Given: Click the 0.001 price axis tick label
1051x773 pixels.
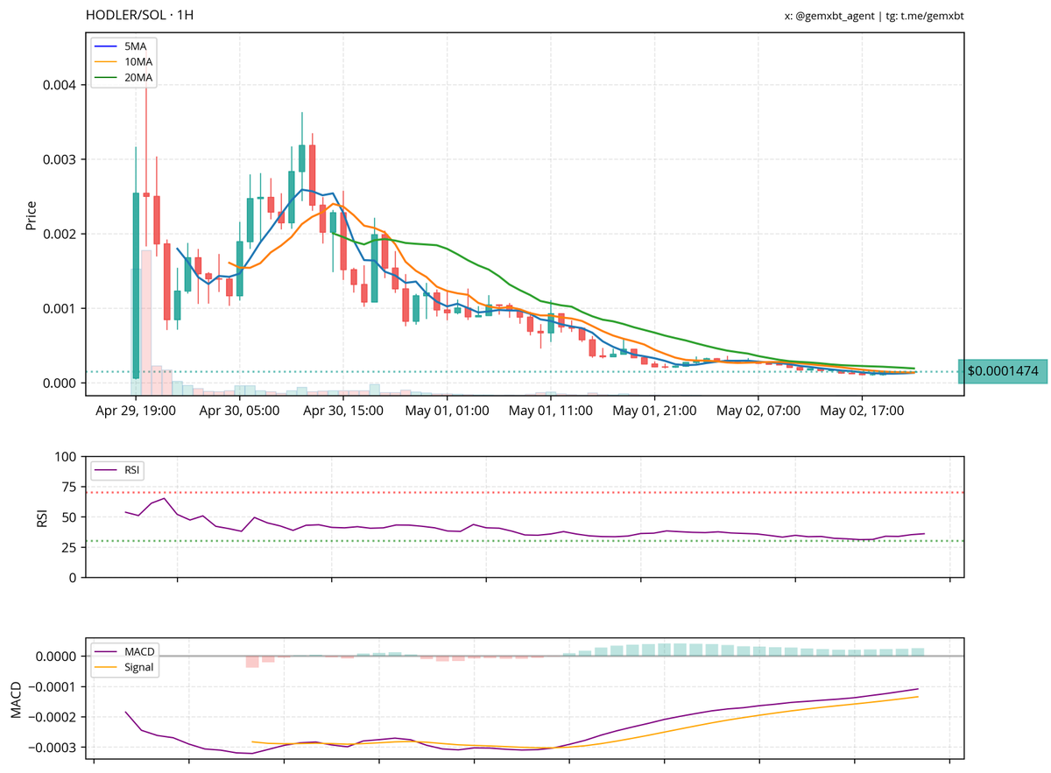Looking at the screenshot, I should [59, 308].
